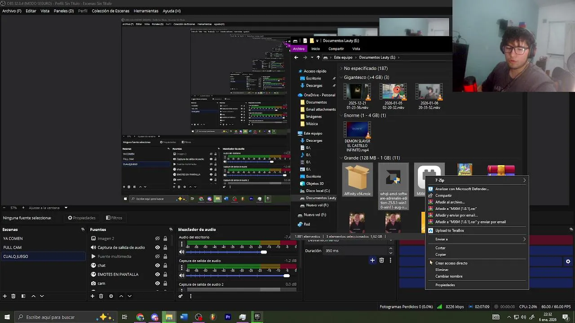Image resolution: width=575 pixels, height=323 pixels.
Task: Open advanced audio properties gears icon
Action: [x=181, y=296]
